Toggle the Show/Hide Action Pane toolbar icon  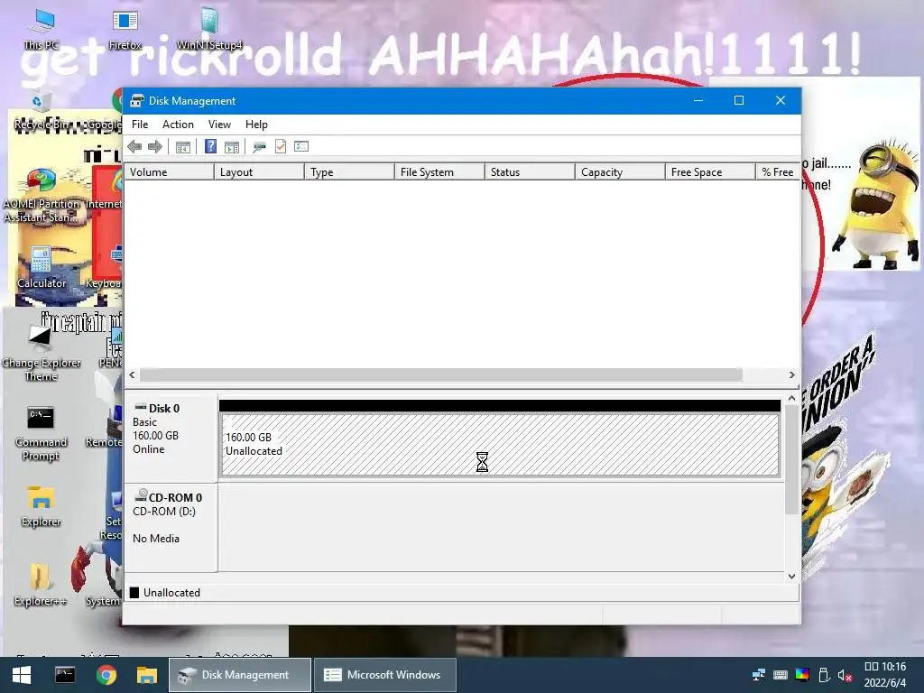click(232, 147)
